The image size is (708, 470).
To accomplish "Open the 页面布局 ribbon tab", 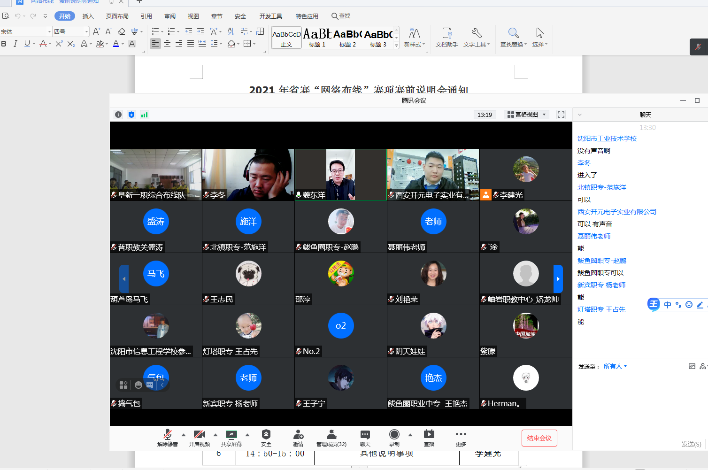I will pos(117,16).
